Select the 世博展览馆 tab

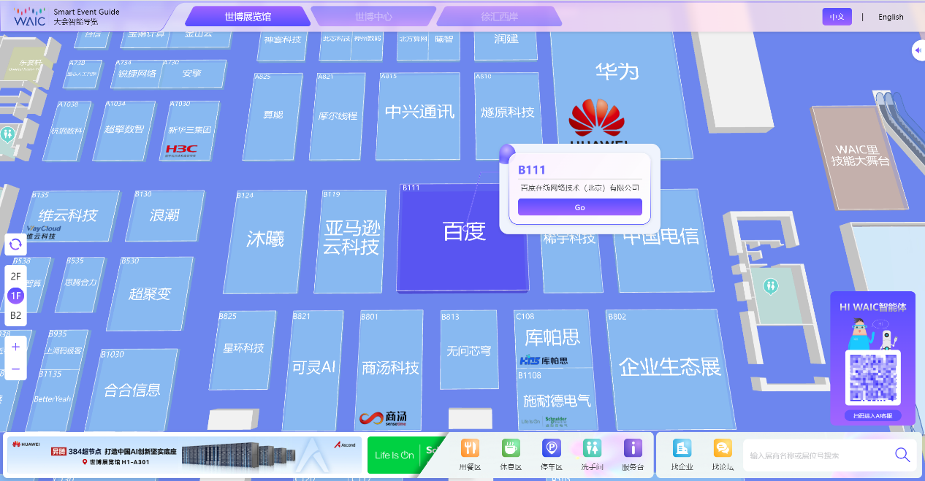248,16
